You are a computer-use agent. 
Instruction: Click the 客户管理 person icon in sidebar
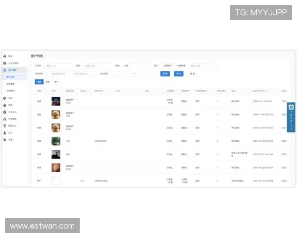click(x=4, y=70)
